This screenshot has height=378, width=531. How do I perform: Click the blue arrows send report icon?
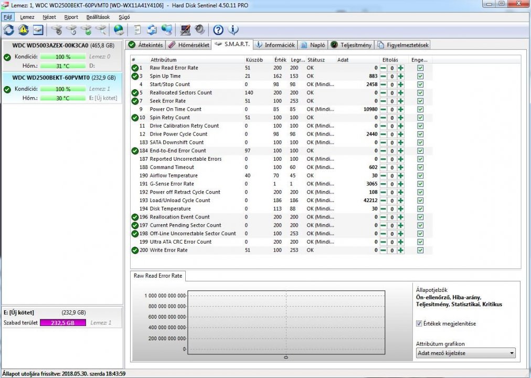pyautogui.click(x=152, y=30)
